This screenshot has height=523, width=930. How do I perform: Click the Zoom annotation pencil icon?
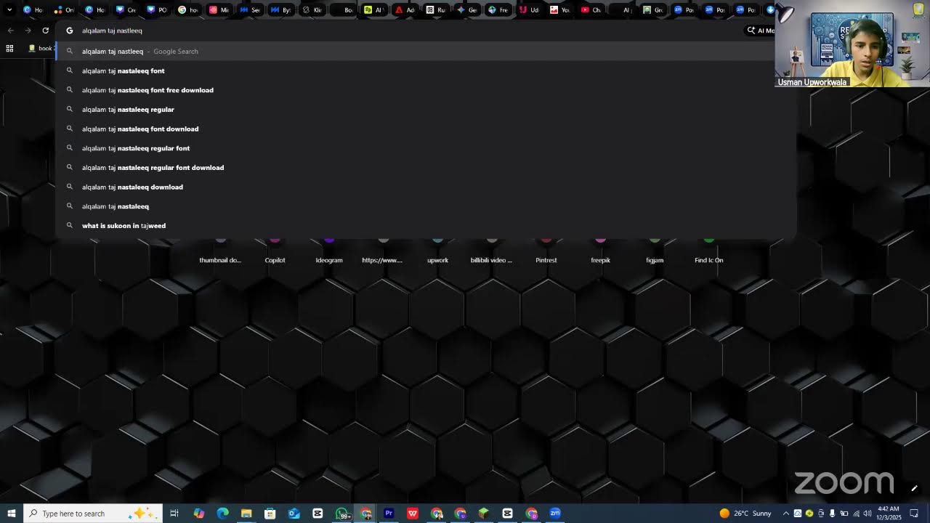click(x=914, y=488)
